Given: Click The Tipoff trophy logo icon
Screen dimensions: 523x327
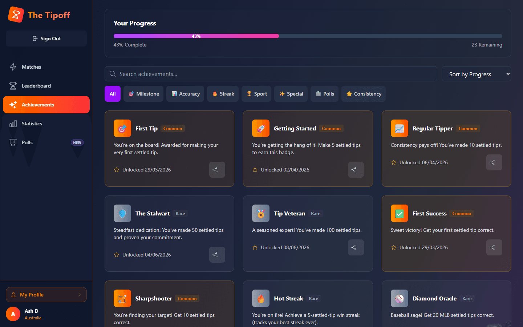Looking at the screenshot, I should click(x=16, y=15).
